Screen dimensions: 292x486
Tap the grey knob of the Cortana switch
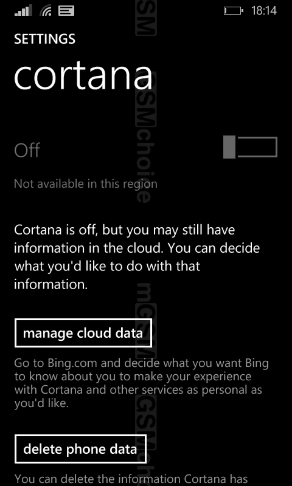click(229, 147)
